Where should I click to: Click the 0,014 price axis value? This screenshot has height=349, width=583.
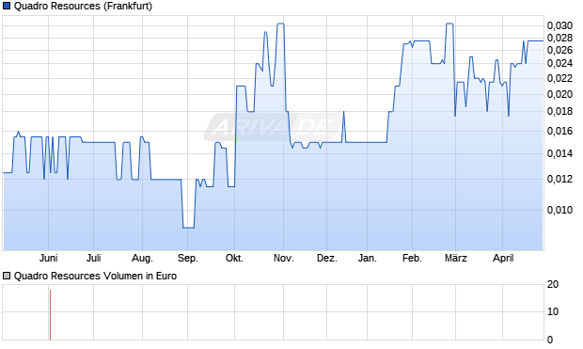[x=559, y=153]
